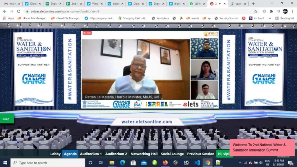This screenshot has height=167, width=297.
Task: Select the woman participant video thumbnail
Action: pos(204,70)
